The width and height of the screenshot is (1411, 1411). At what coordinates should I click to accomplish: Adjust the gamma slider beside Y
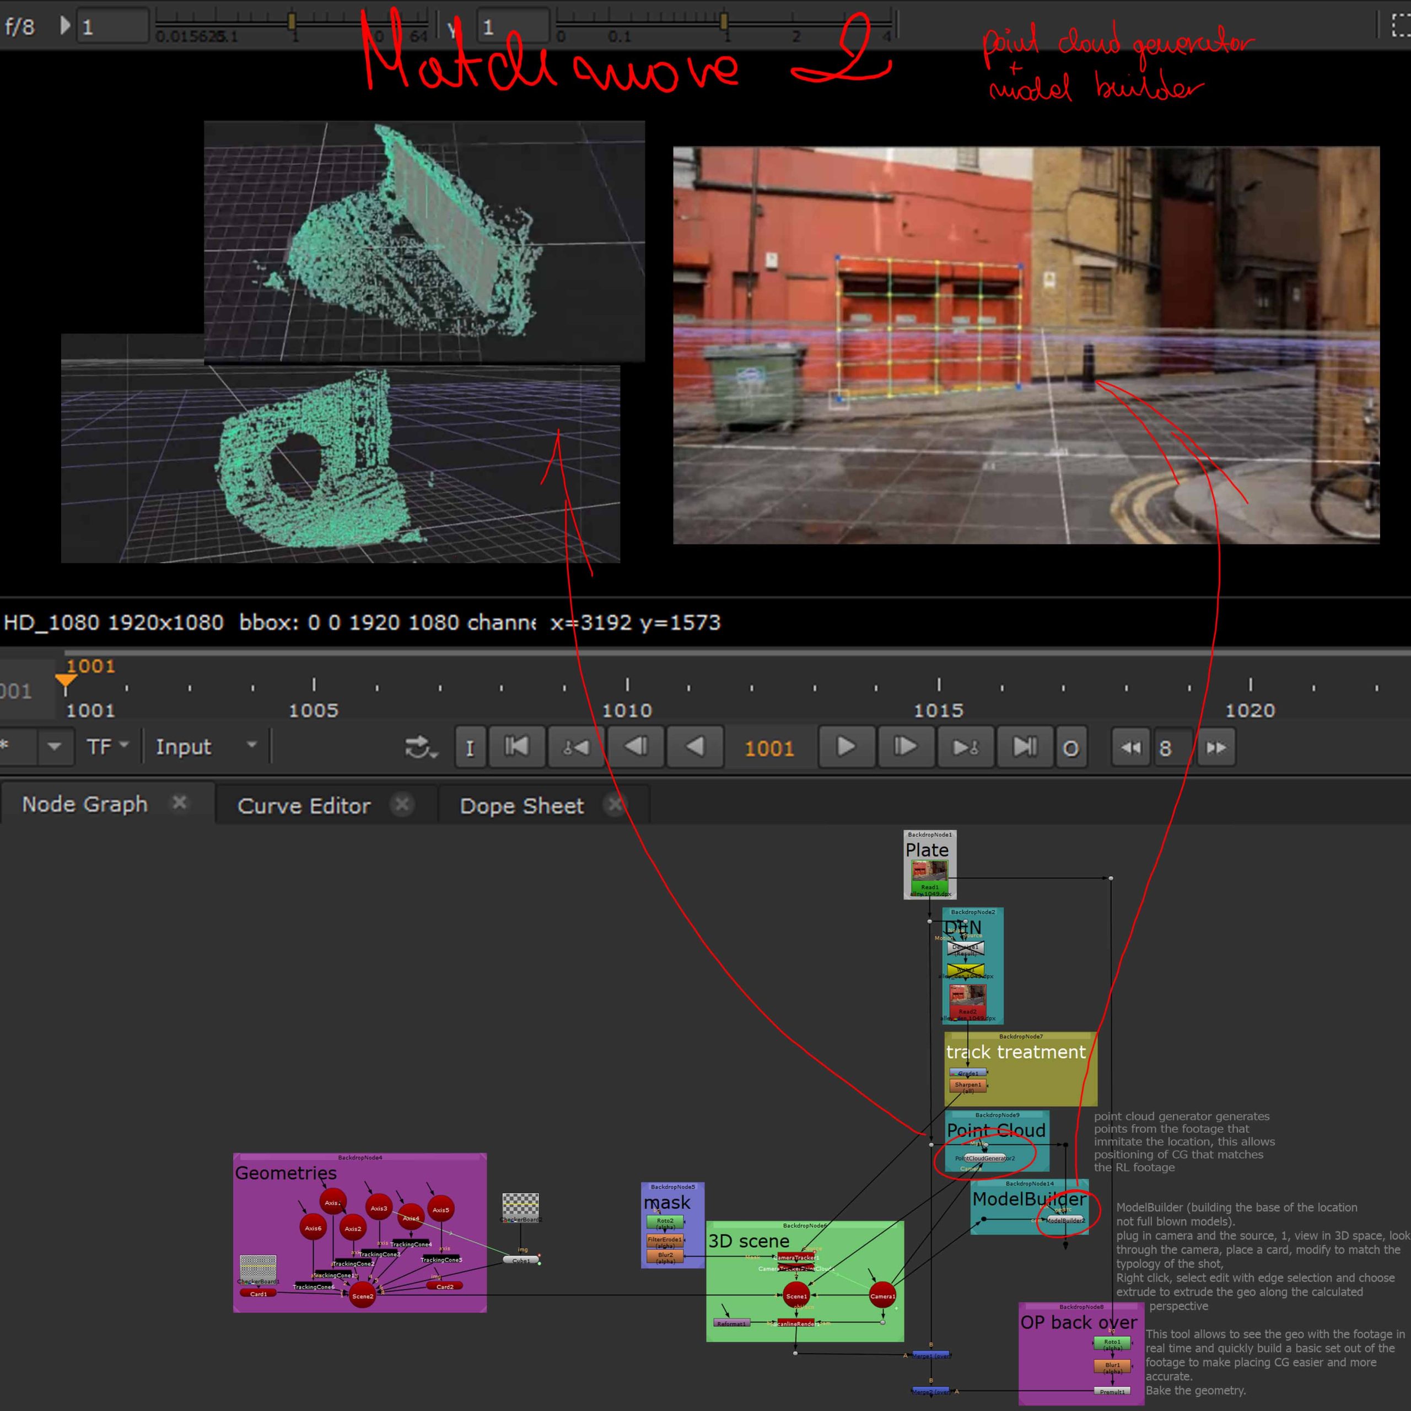pyautogui.click(x=723, y=22)
